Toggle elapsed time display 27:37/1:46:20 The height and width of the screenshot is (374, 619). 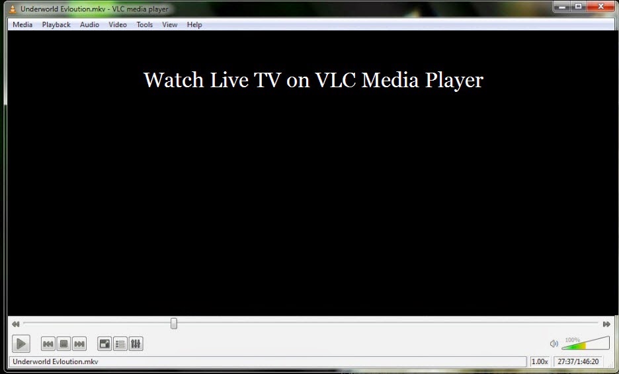[578, 361]
